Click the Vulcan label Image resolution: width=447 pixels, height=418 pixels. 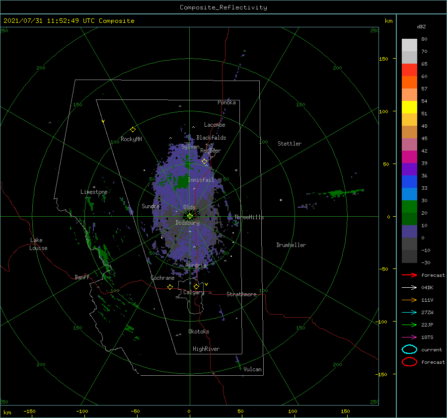click(x=252, y=369)
